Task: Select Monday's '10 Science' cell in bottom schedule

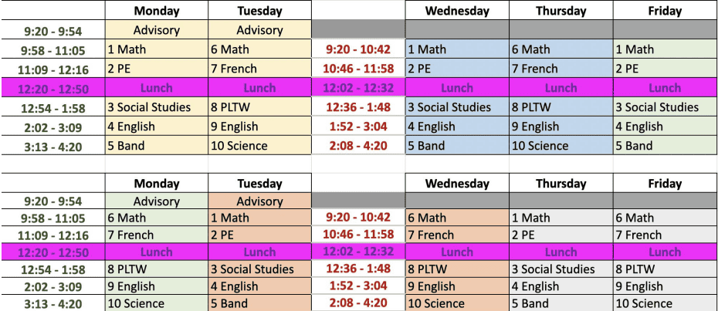Action: click(157, 304)
